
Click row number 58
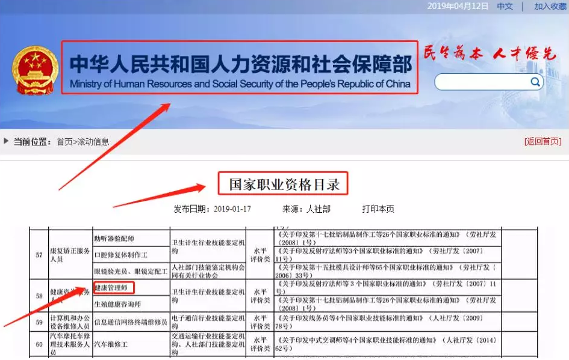coord(39,296)
